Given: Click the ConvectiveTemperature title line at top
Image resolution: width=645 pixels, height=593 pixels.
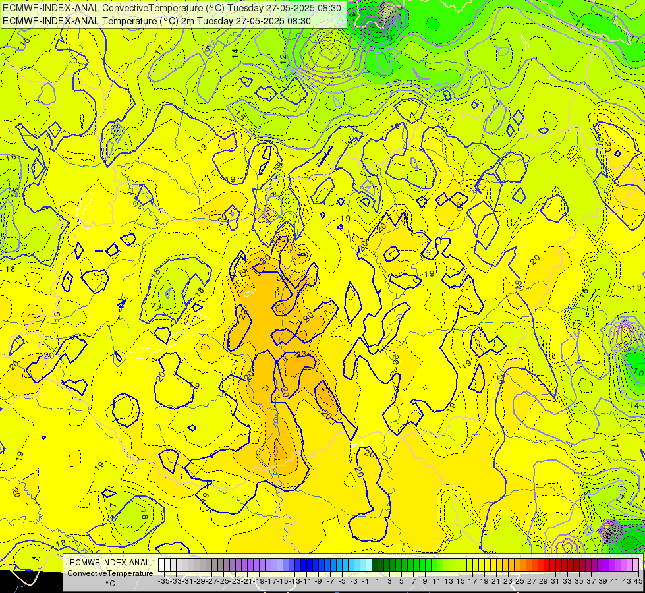Looking at the screenshot, I should pyautogui.click(x=171, y=8).
